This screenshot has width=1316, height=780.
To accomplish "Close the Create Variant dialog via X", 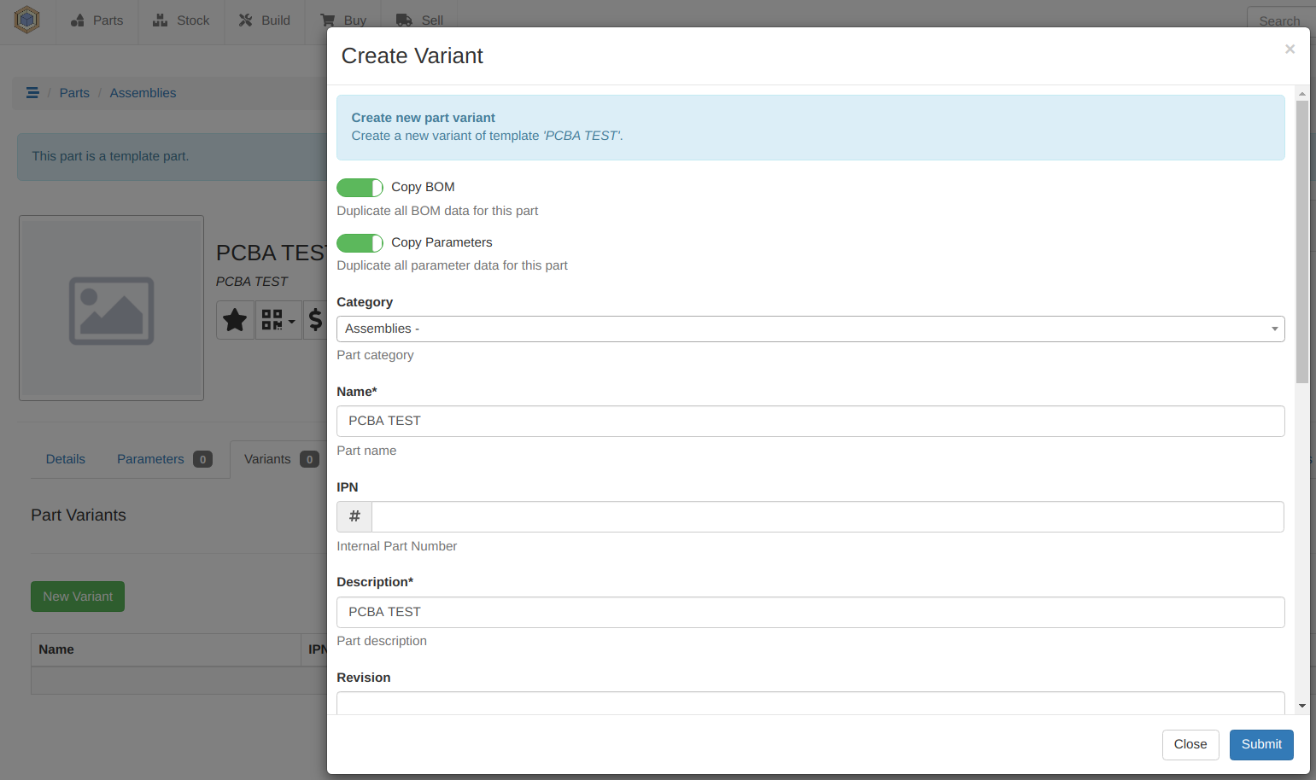I will [x=1290, y=49].
